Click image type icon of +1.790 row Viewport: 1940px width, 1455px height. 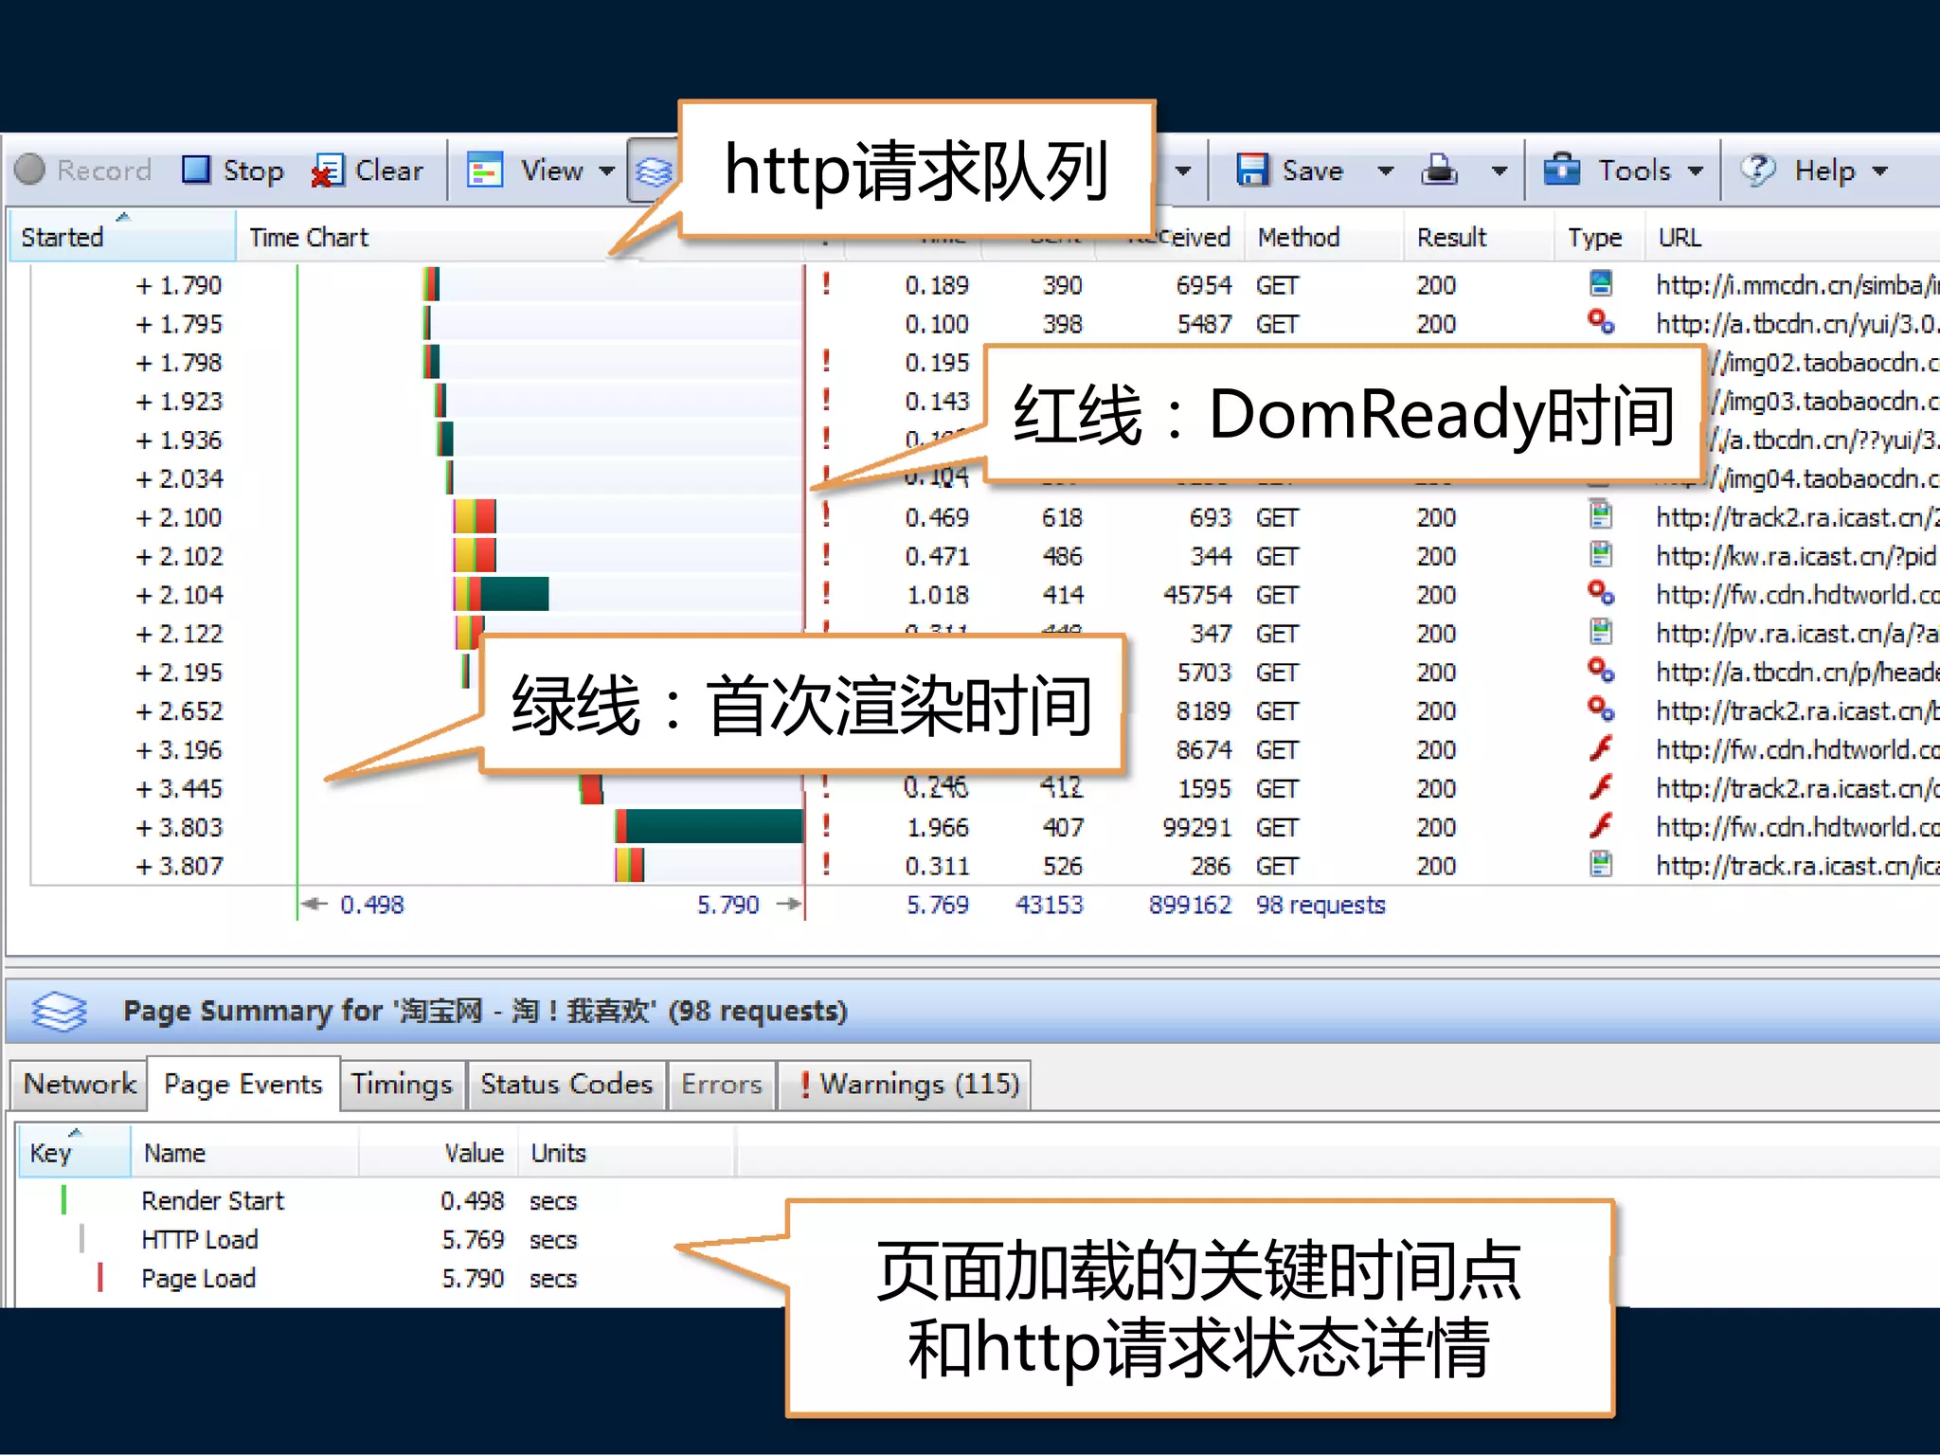(x=1600, y=283)
